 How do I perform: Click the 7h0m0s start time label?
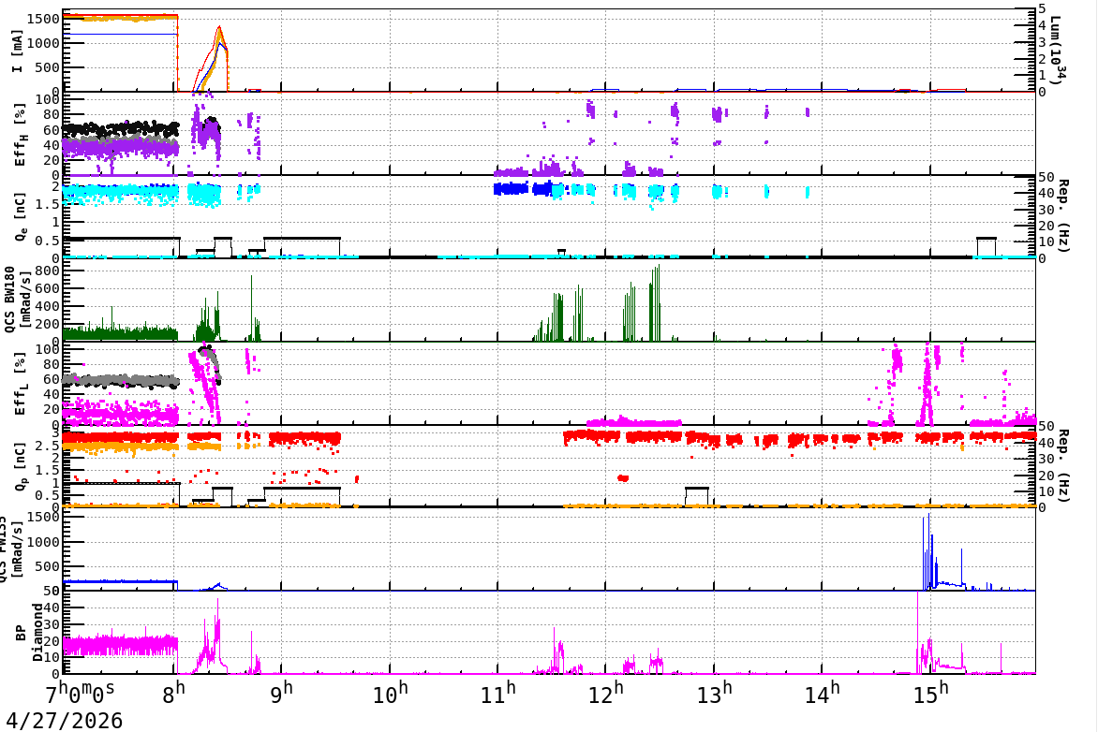click(x=80, y=694)
